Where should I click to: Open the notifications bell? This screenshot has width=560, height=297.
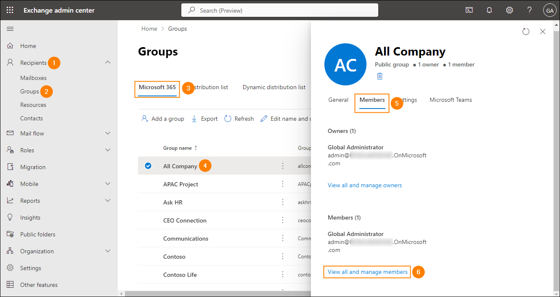point(489,10)
